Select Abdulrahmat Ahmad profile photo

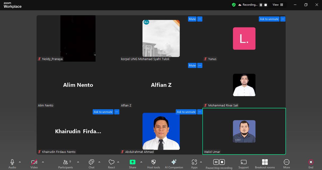pos(161,131)
